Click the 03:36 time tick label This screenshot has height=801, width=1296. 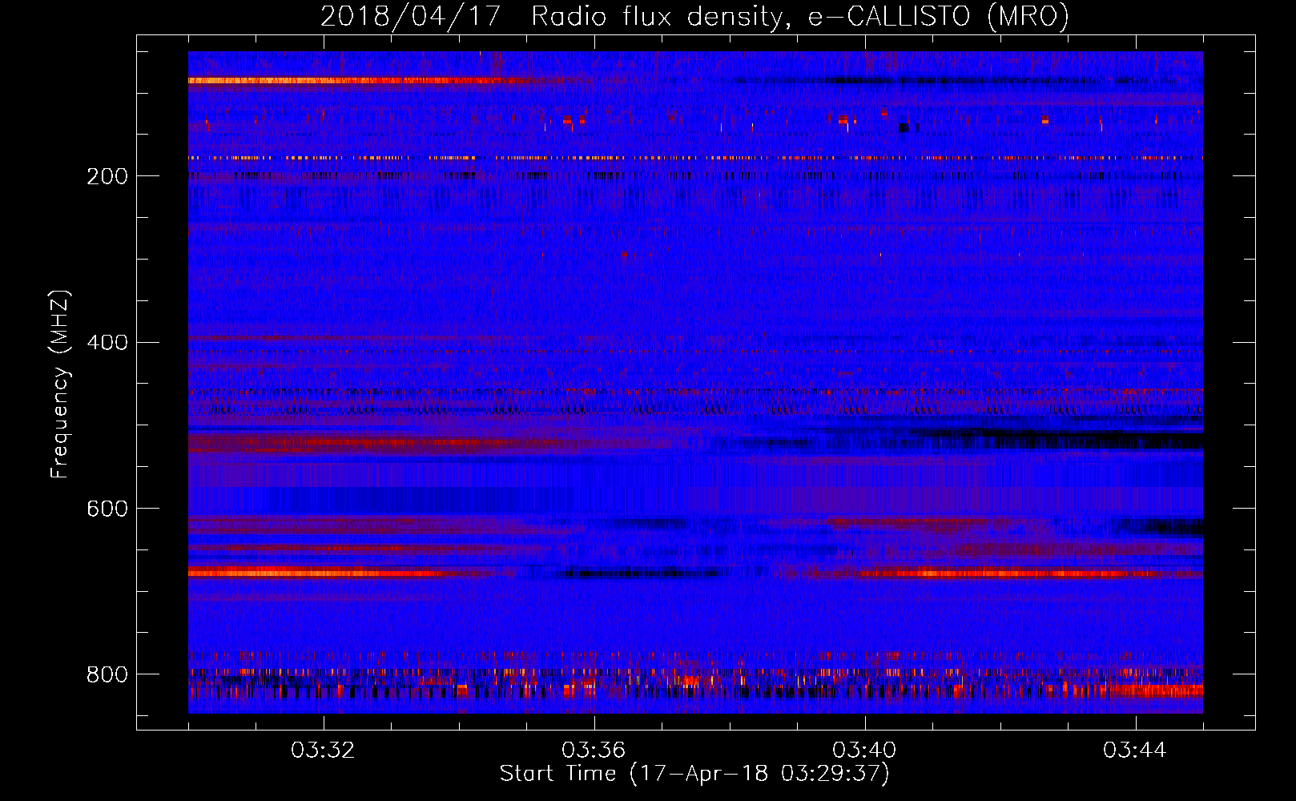594,751
